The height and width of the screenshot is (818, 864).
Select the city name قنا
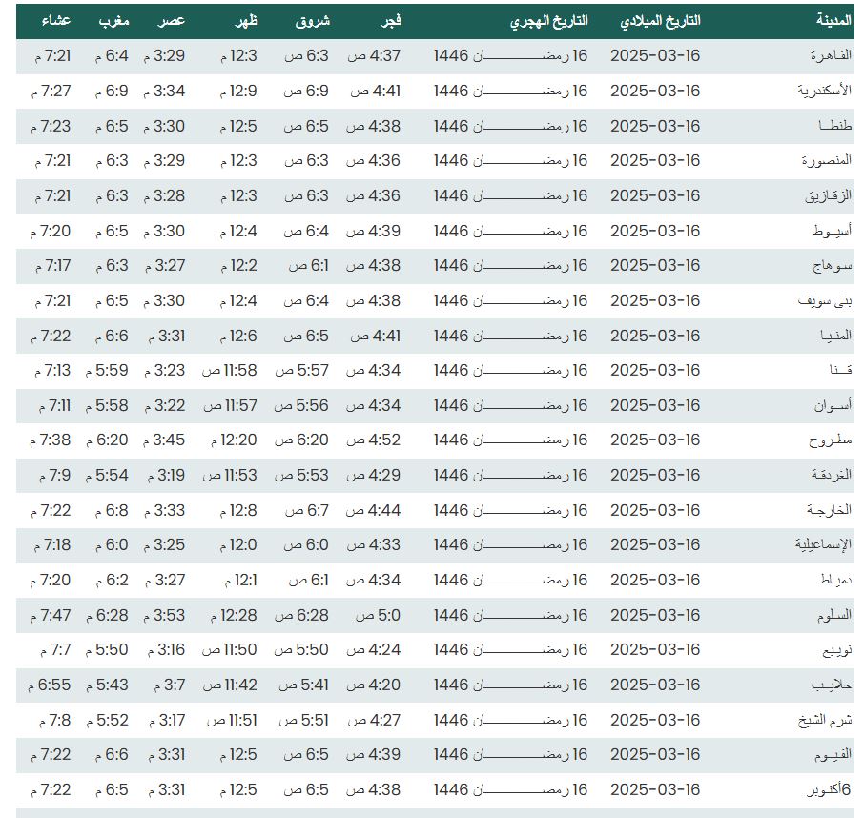[x=841, y=371]
